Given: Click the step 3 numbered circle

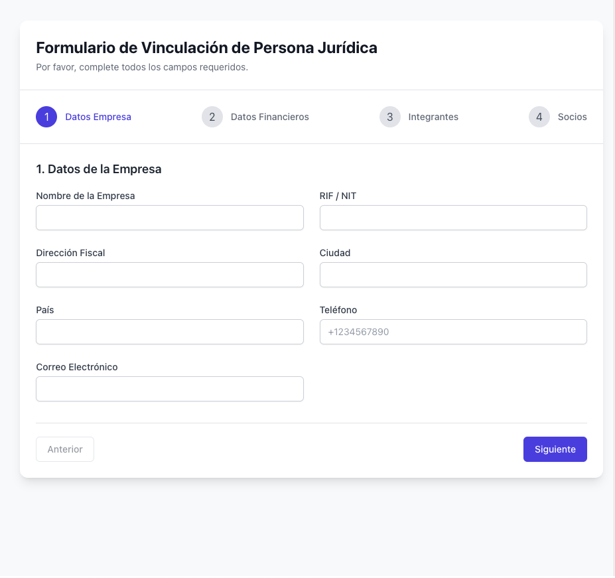Looking at the screenshot, I should coord(389,117).
